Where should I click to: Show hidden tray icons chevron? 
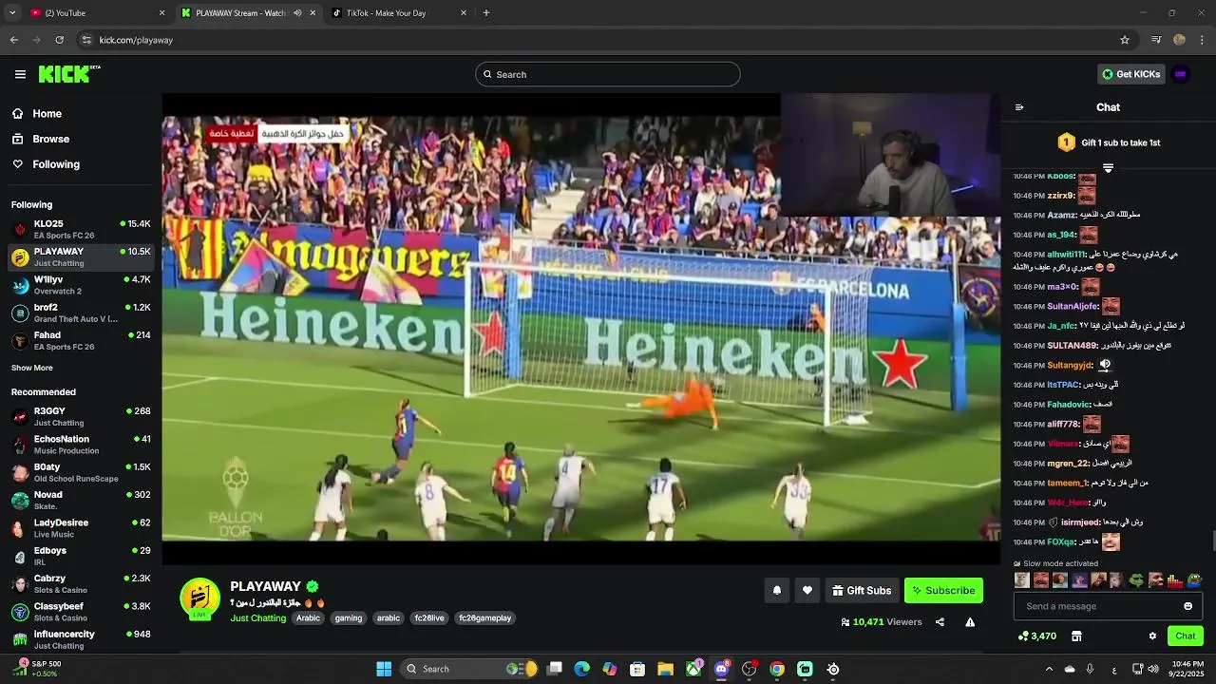(1049, 669)
